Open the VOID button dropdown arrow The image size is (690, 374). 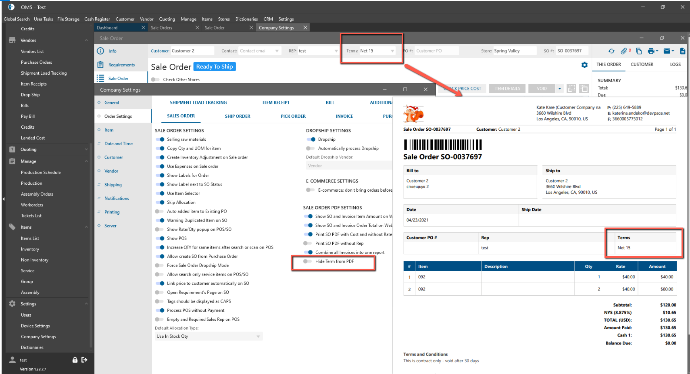coord(560,88)
